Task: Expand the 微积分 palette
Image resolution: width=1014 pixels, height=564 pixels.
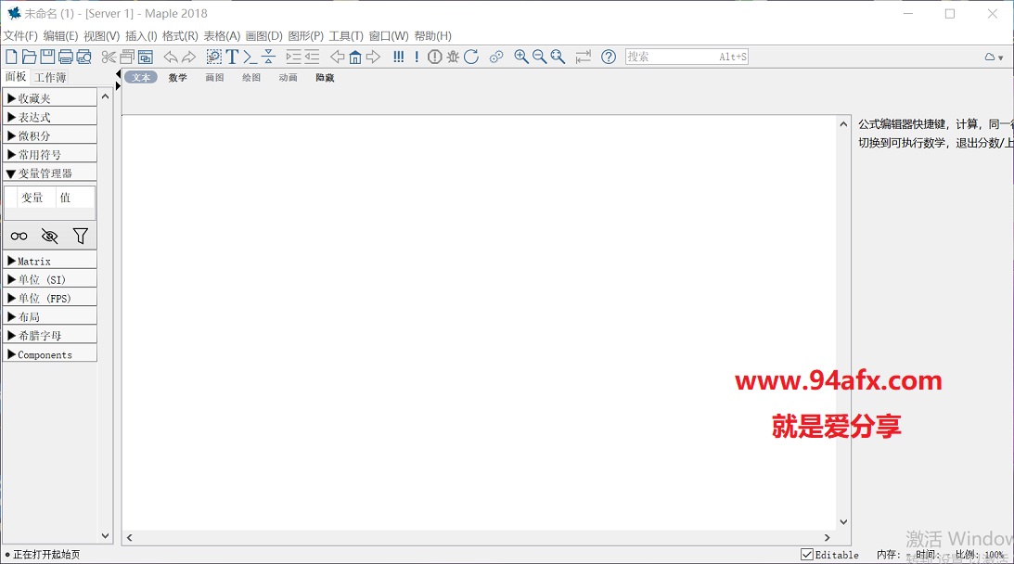Action: (50, 135)
